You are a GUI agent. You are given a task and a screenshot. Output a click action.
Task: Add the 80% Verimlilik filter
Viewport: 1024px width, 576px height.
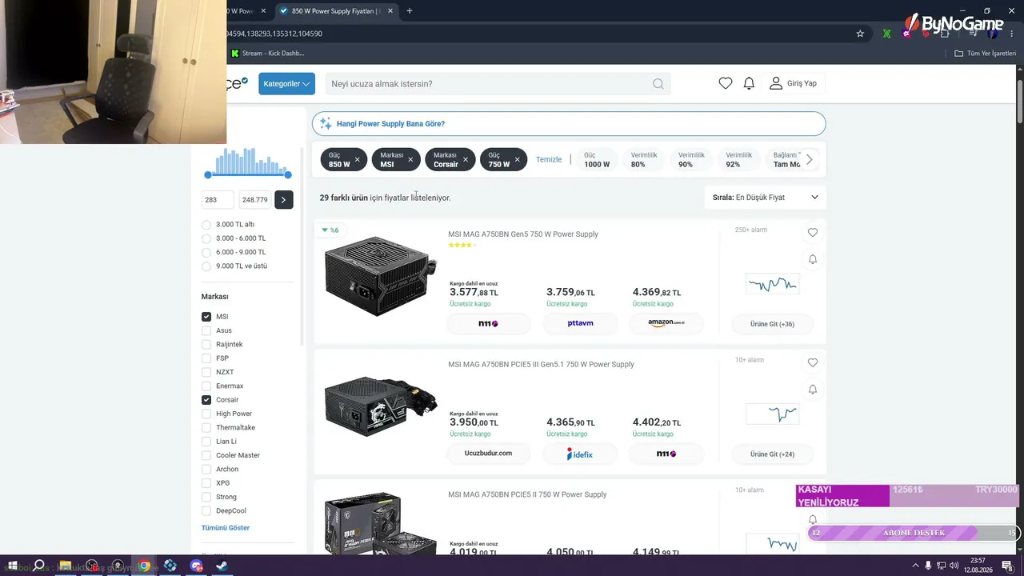[644, 160]
